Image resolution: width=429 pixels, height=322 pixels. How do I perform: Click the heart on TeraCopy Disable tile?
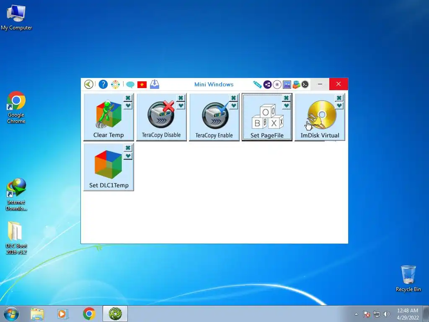coord(181,105)
